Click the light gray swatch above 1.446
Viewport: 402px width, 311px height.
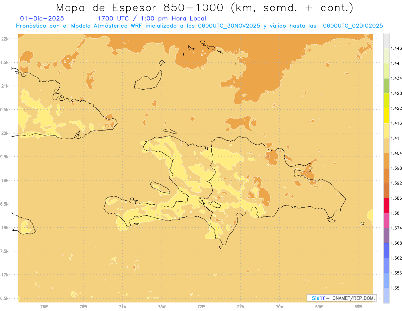(386, 41)
